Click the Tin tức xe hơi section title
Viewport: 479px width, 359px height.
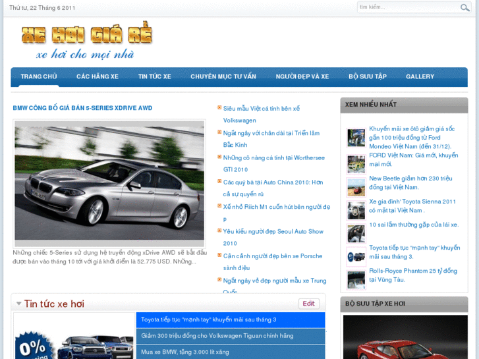(x=54, y=304)
